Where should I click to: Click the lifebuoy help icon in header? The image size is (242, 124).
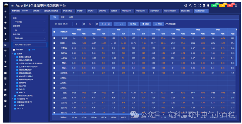[x=186, y=5]
